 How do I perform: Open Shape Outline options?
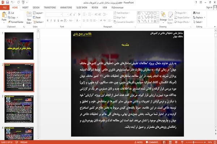[x=182, y=18]
